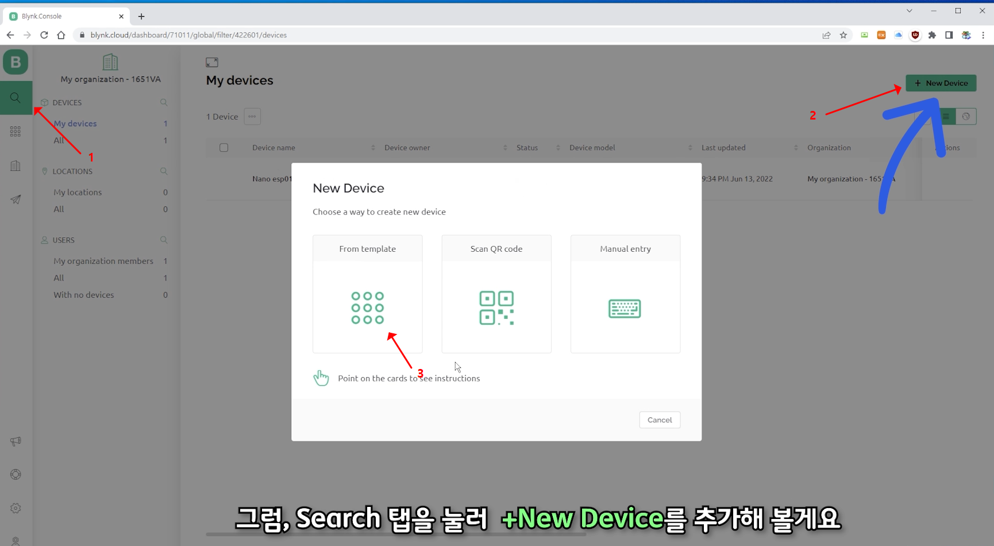The image size is (994, 546).
Task: Open the Templates grid icon in sidebar
Action: coord(16,132)
